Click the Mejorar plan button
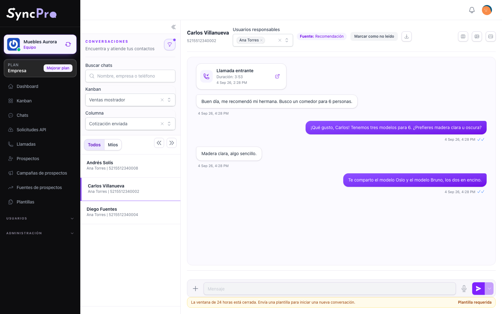The image size is (502, 314). coord(58,68)
